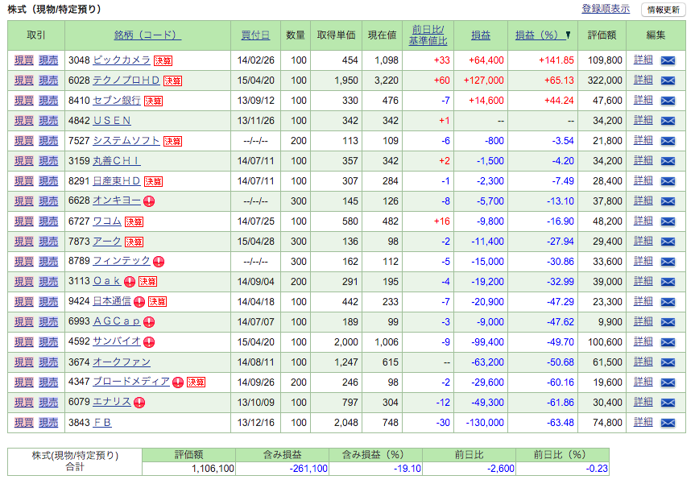Open 詳細 for 丸善CHI row

point(643,160)
